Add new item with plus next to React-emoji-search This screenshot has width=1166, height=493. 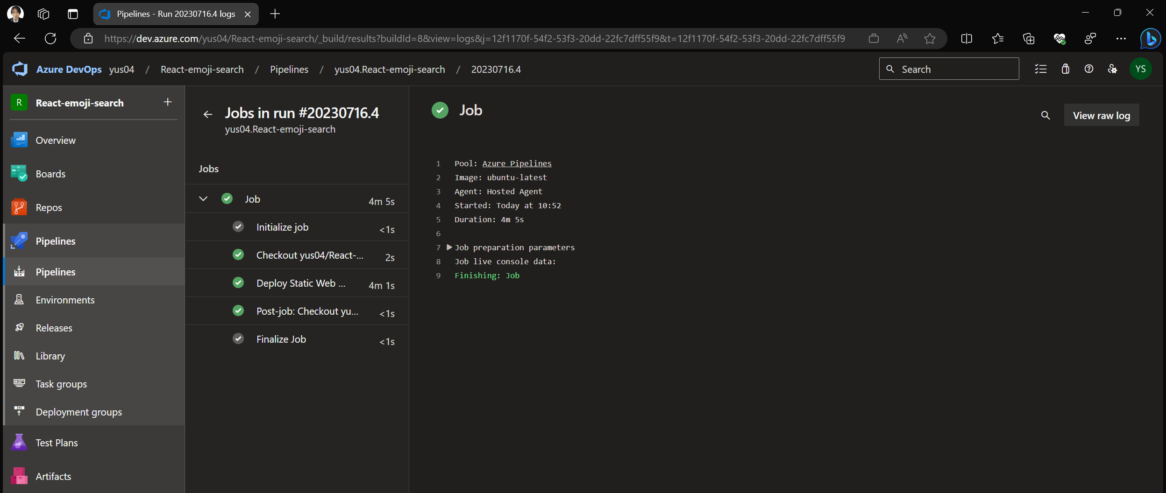pyautogui.click(x=168, y=102)
